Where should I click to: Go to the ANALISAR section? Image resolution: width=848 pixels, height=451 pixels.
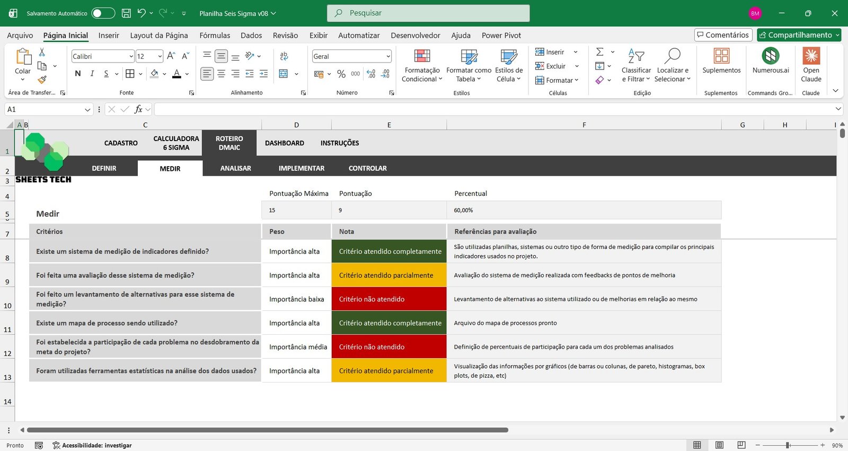click(x=236, y=168)
